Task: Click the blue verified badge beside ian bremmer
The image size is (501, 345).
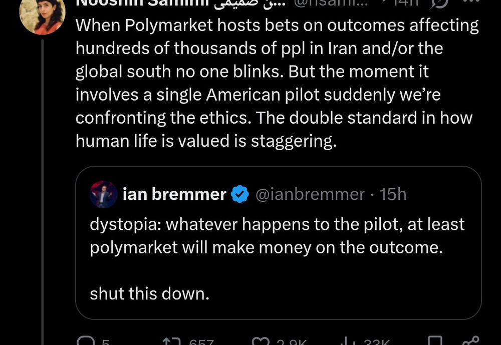Action: pyautogui.click(x=240, y=194)
